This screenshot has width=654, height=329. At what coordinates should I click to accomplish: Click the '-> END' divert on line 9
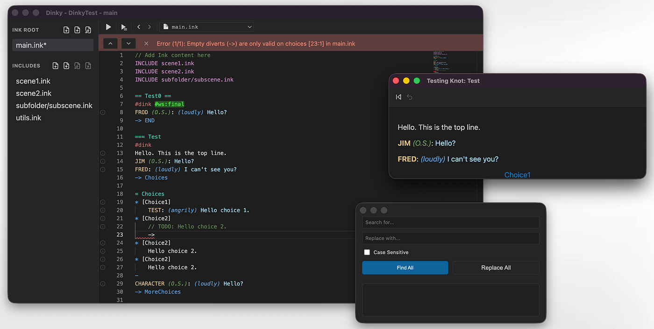click(x=145, y=120)
